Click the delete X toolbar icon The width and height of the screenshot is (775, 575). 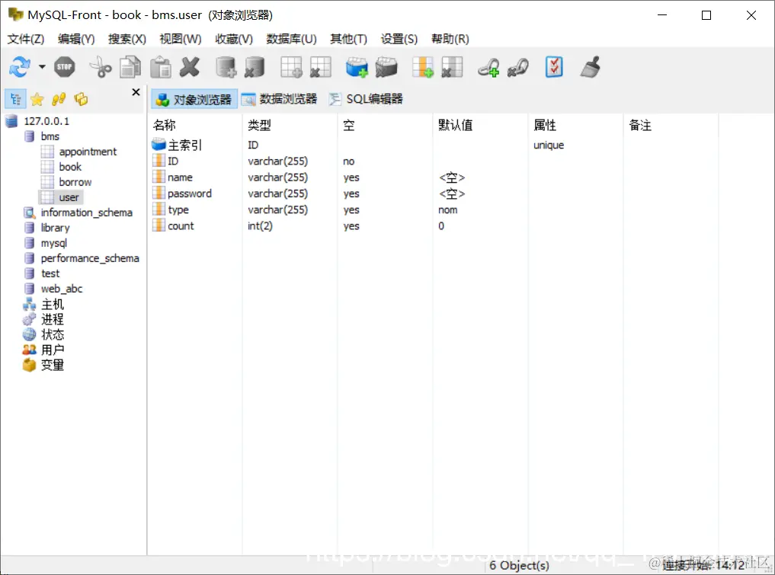coord(190,67)
